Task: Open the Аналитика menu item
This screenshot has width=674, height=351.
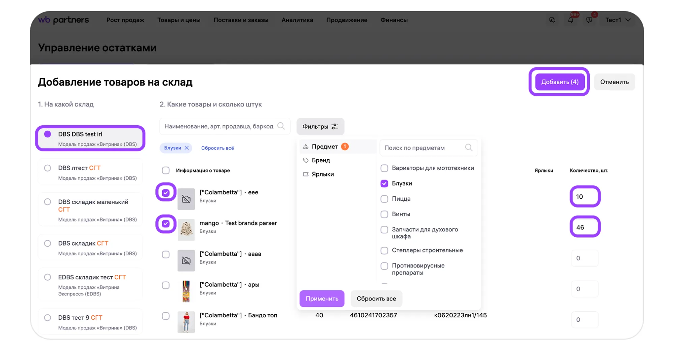Action: coord(297,20)
